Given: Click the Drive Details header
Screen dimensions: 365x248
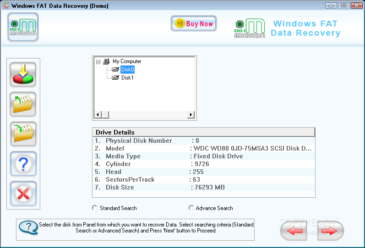Looking at the screenshot, I should coord(204,132).
